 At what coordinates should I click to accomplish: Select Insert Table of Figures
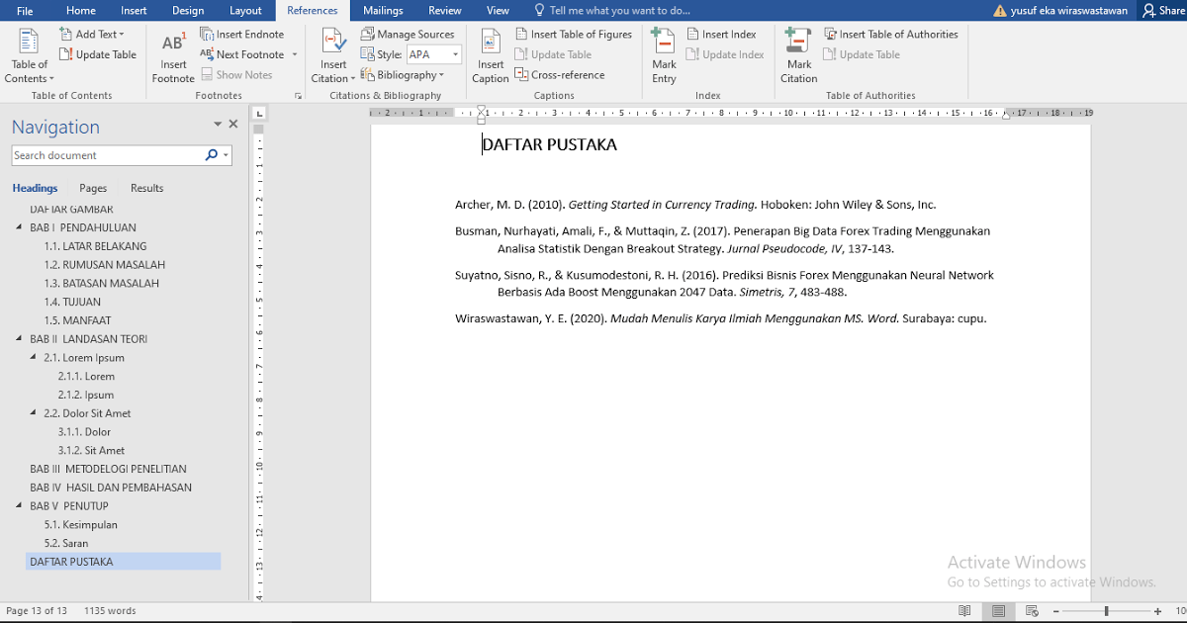point(574,33)
